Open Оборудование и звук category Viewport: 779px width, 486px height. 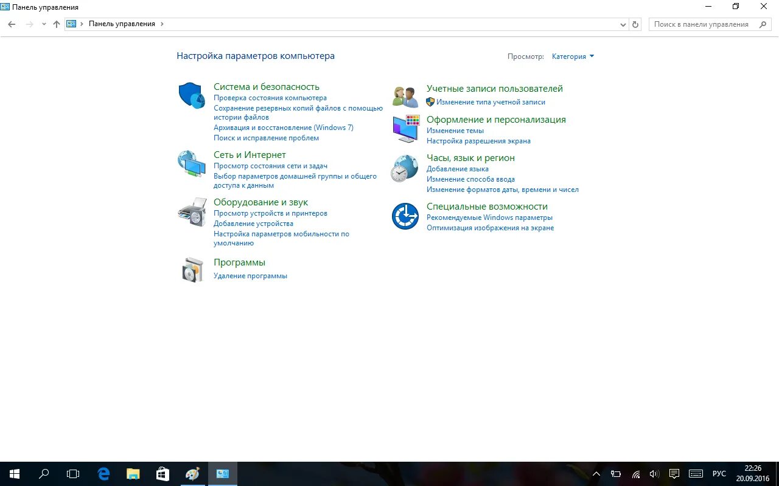[x=260, y=202]
